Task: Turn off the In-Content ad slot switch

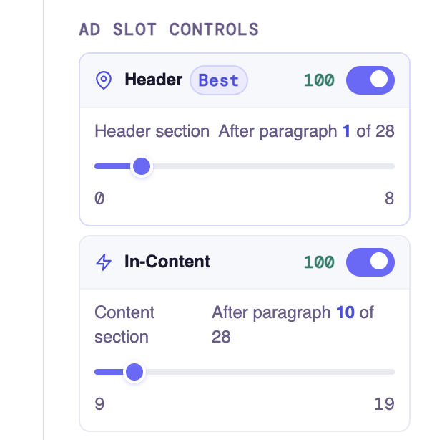Action: pos(370,262)
